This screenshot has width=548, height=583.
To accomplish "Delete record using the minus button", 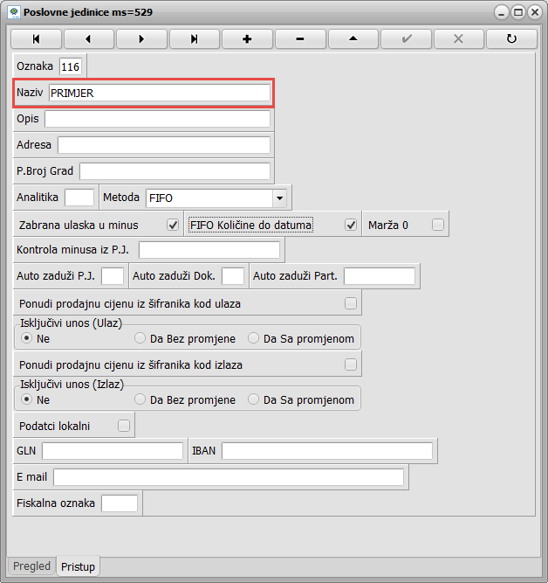I will tap(300, 39).
